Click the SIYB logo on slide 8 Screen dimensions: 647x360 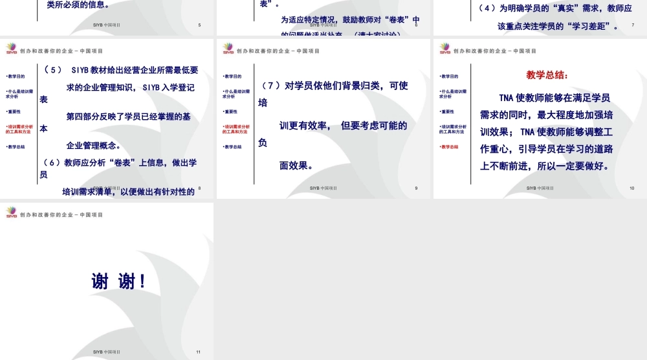[12, 49]
